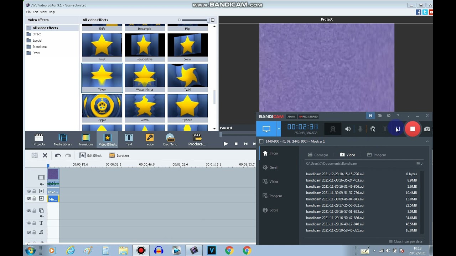This screenshot has width=456, height=256.
Task: Open Classificar por data sort option
Action: pyautogui.click(x=406, y=241)
